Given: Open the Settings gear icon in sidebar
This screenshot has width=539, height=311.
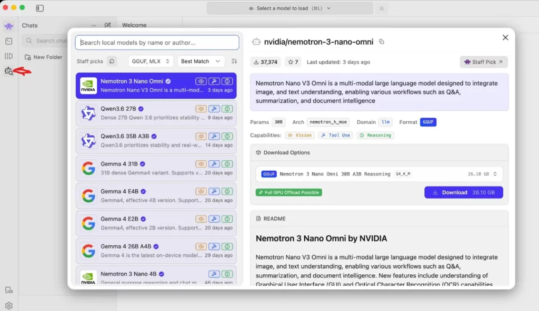Looking at the screenshot, I should (8, 306).
